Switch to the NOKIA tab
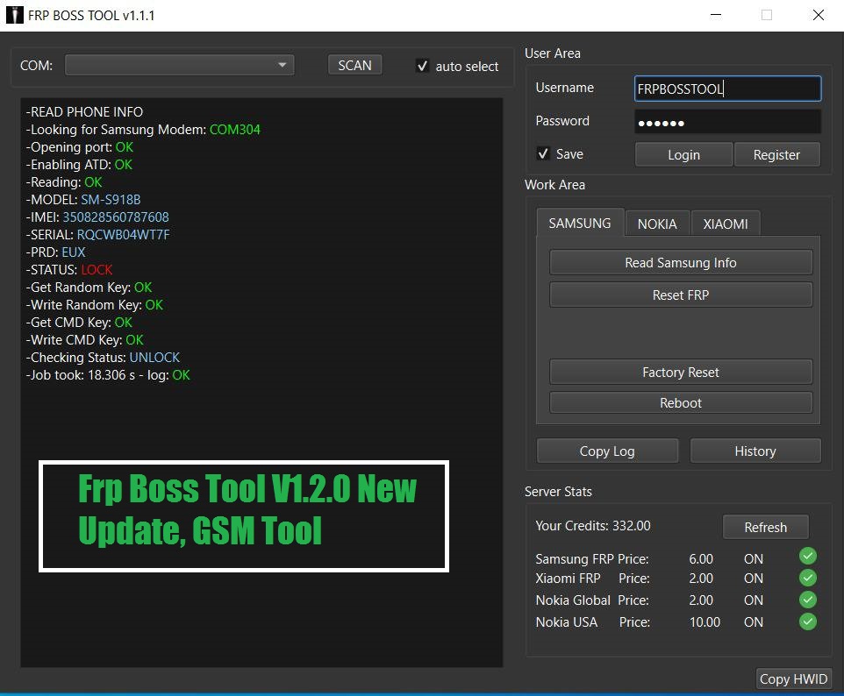 tap(657, 224)
